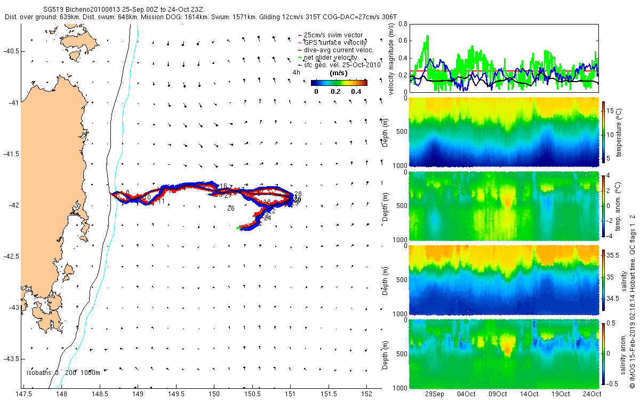Click the '0.6' tick on velocity magnitude axis
This screenshot has height=400, width=640.
[403, 41]
